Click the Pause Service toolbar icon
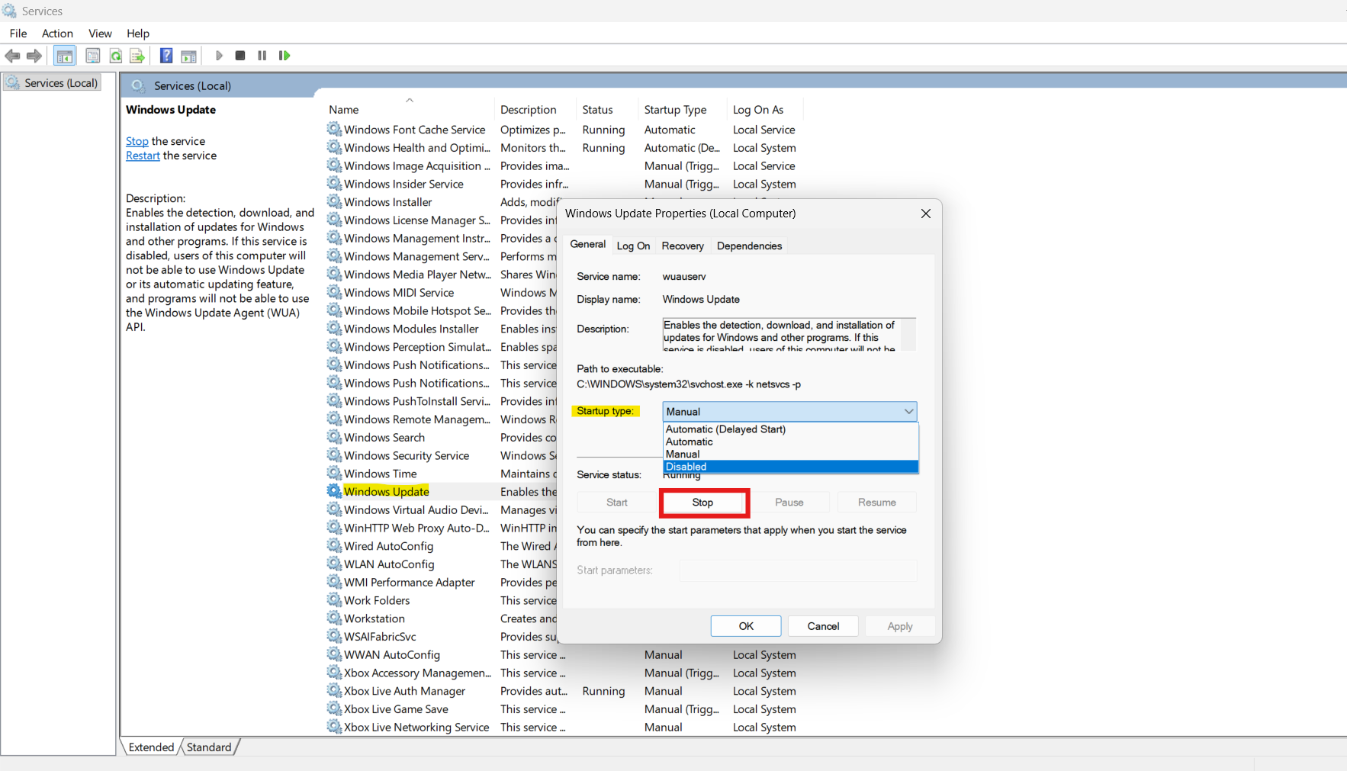Image resolution: width=1347 pixels, height=771 pixels. pyautogui.click(x=262, y=56)
